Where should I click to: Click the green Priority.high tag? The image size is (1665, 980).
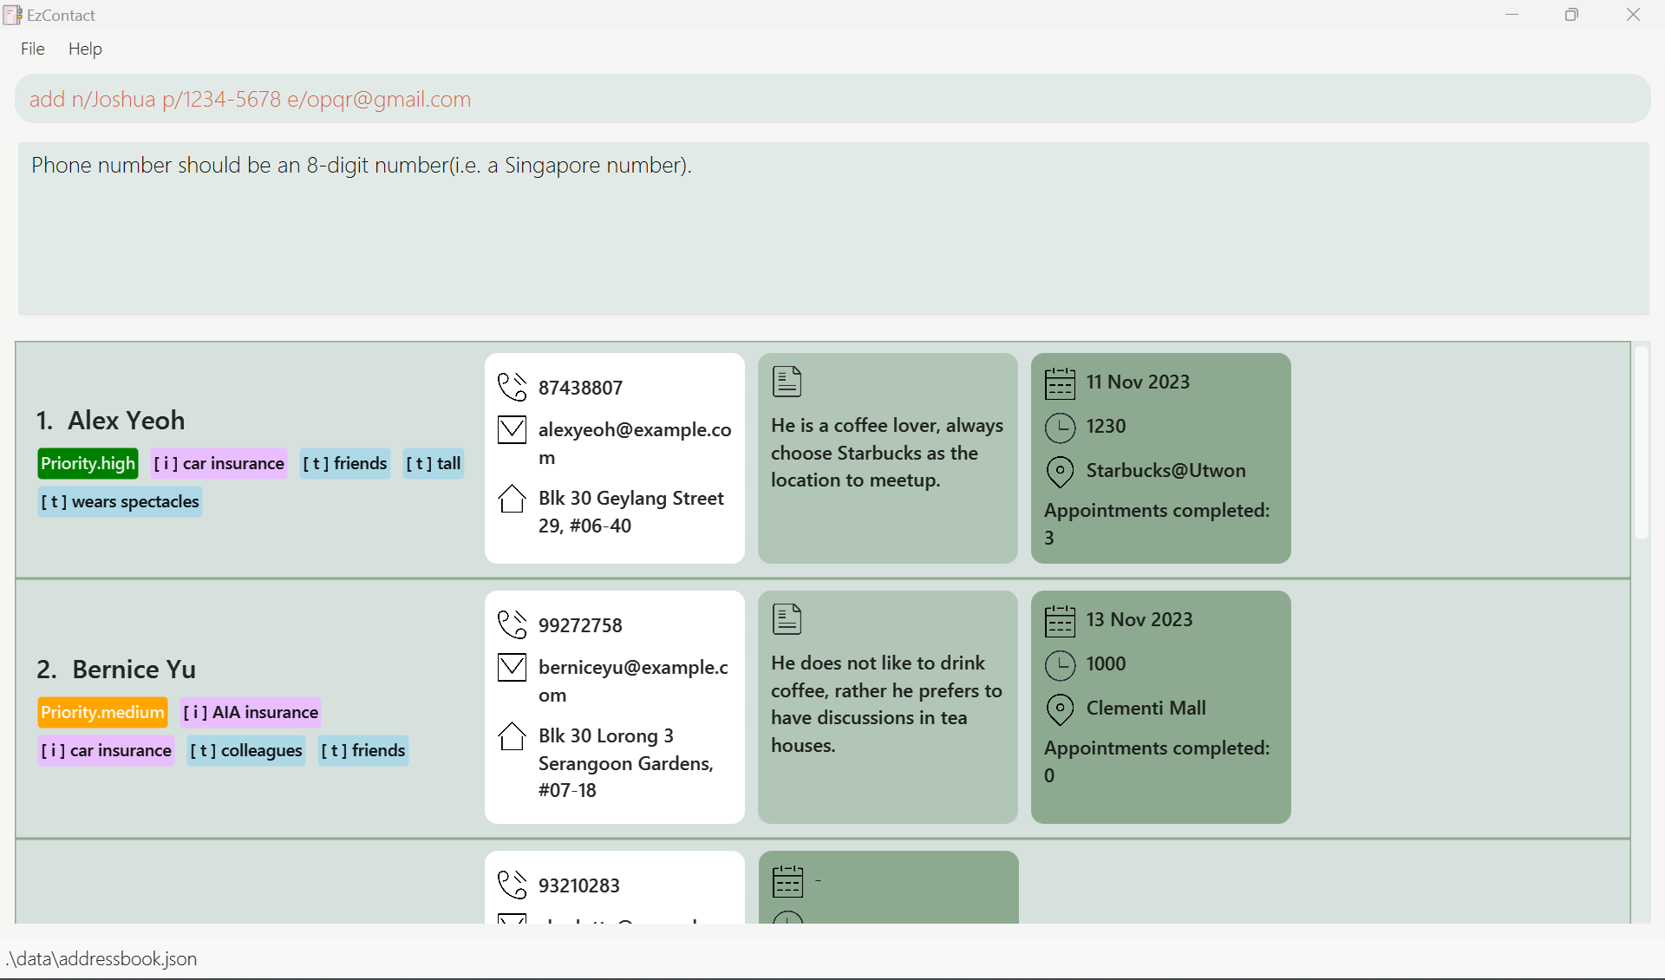(x=88, y=463)
